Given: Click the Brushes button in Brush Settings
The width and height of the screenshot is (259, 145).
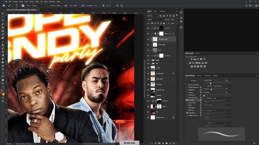Looking at the screenshot, I should click(x=193, y=81).
